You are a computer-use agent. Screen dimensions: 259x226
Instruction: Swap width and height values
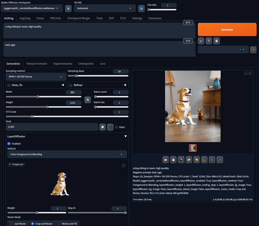88,100
